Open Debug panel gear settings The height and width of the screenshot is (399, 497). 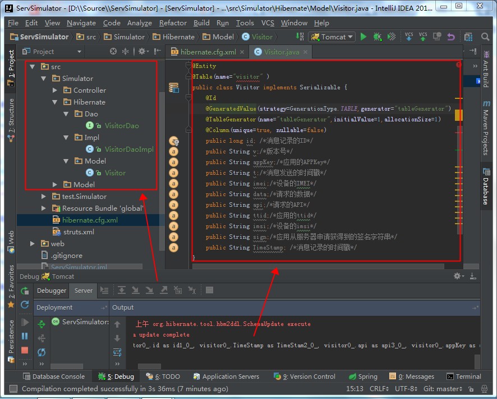click(458, 276)
